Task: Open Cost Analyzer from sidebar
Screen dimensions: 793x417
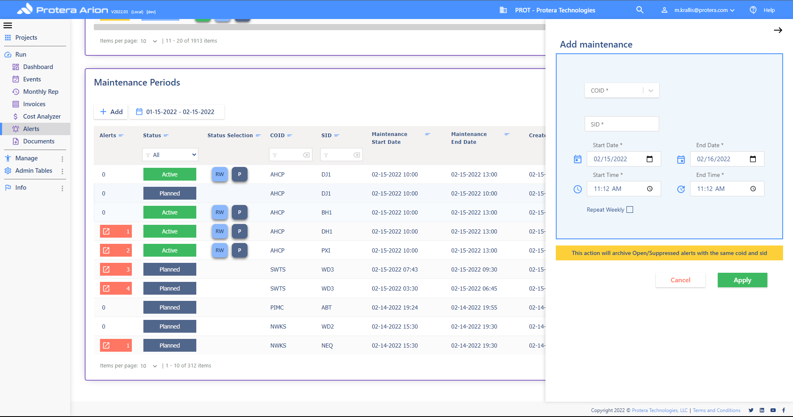Action: [42, 117]
